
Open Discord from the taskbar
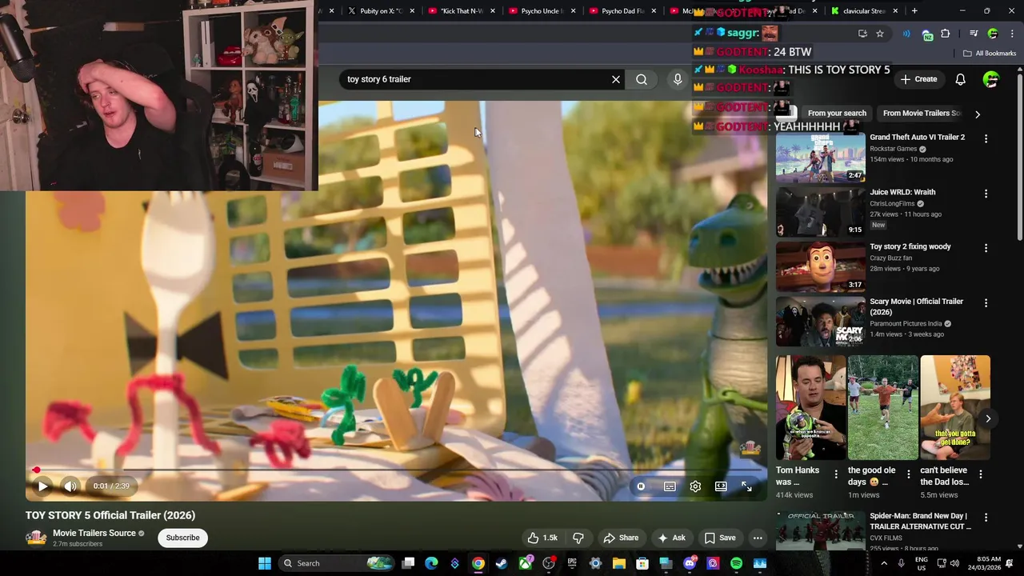[x=690, y=563]
